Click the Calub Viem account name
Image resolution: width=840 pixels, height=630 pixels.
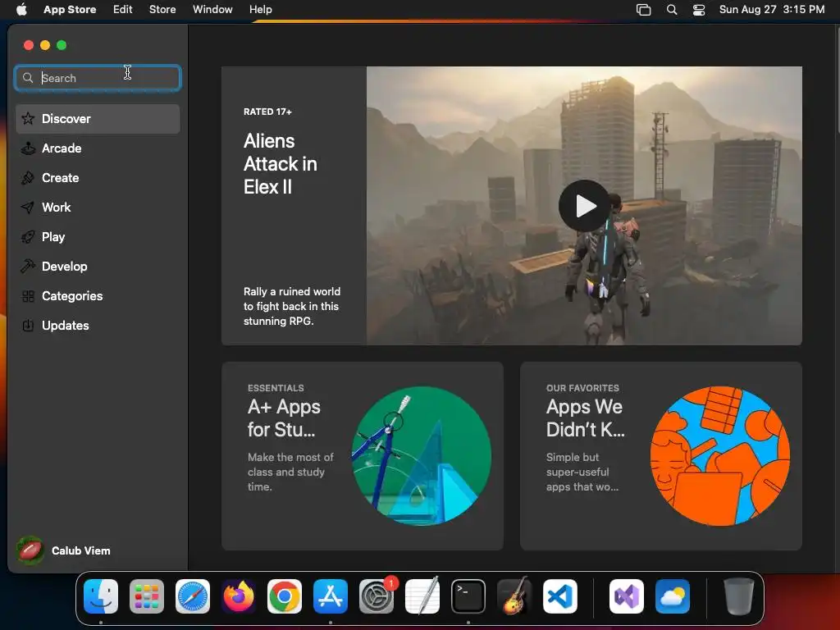coord(81,550)
